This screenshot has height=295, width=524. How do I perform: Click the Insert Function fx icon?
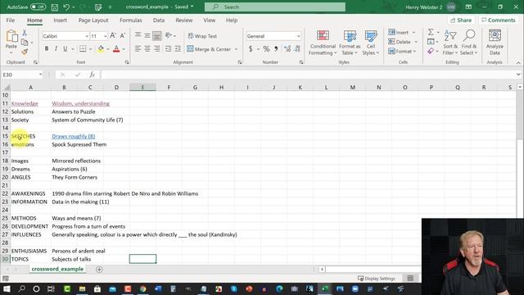[93, 75]
